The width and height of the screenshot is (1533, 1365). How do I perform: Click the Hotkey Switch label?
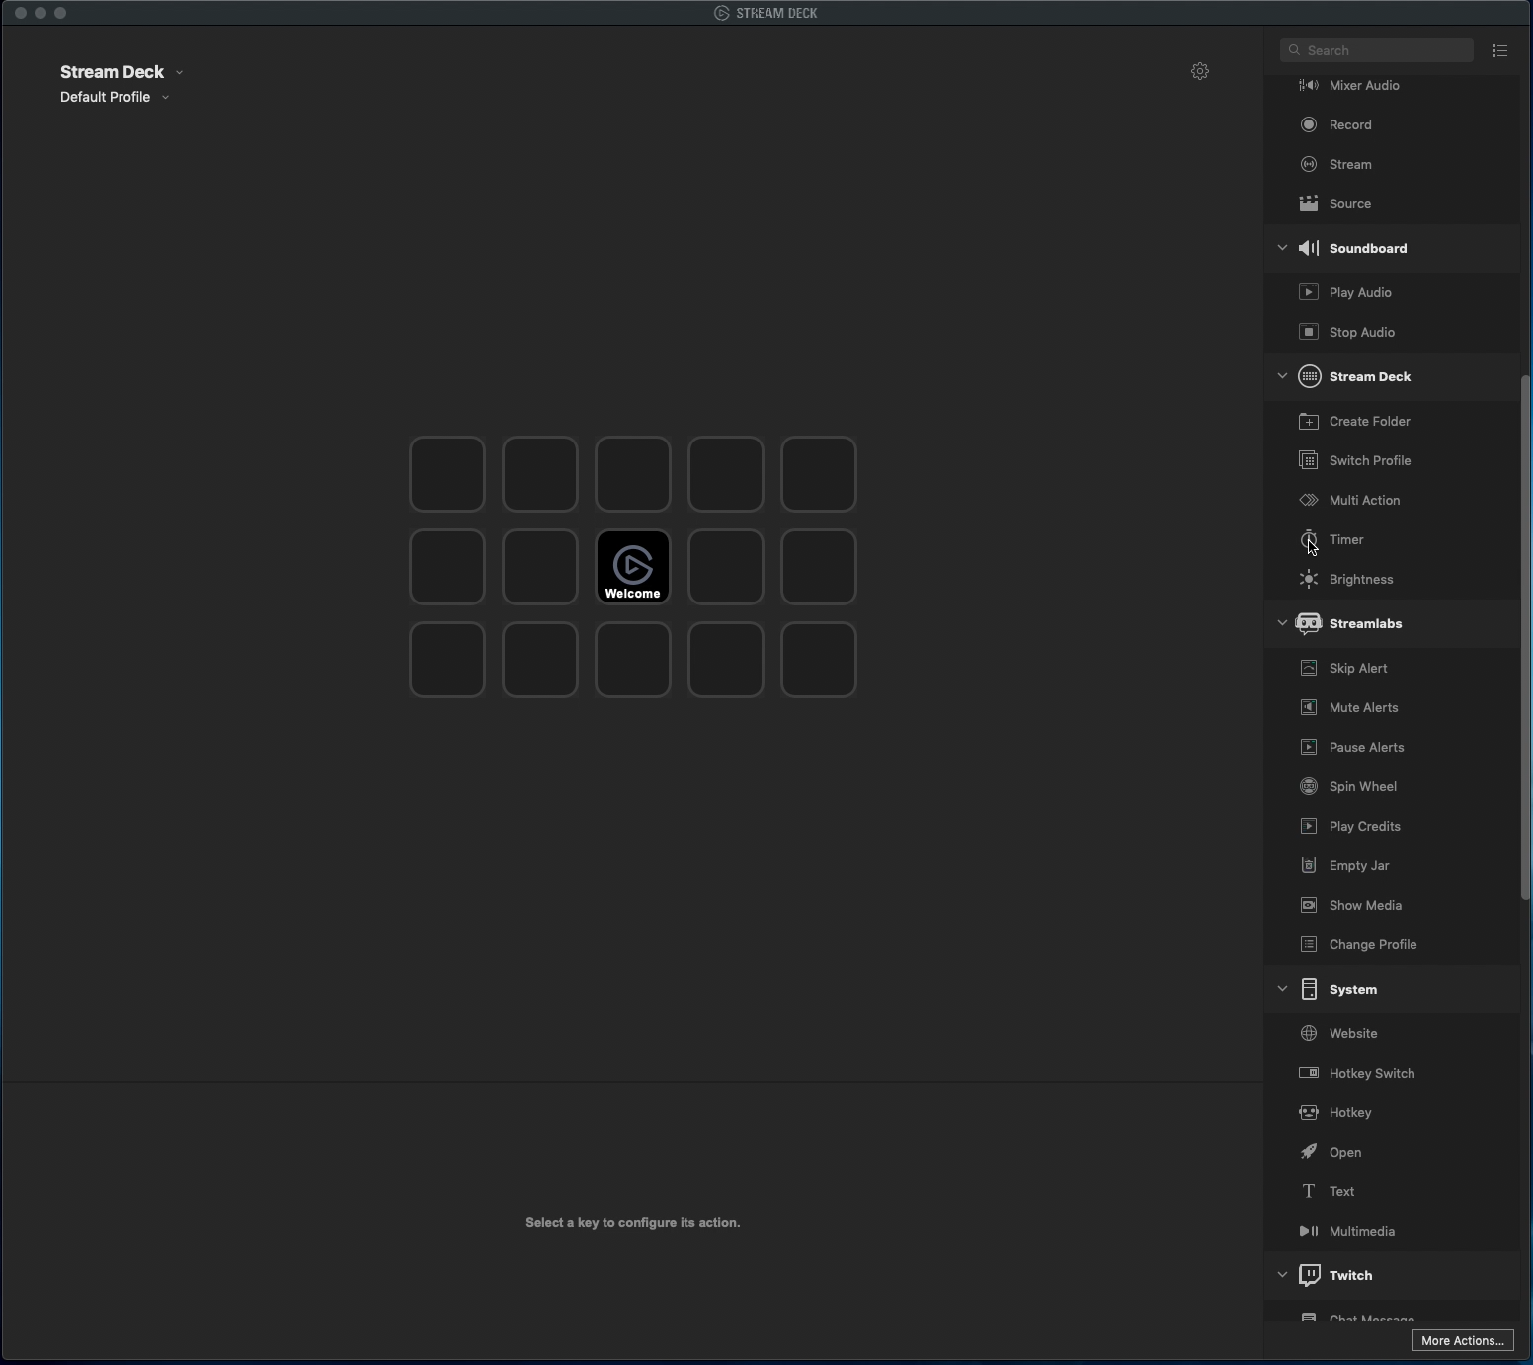[x=1372, y=1073]
